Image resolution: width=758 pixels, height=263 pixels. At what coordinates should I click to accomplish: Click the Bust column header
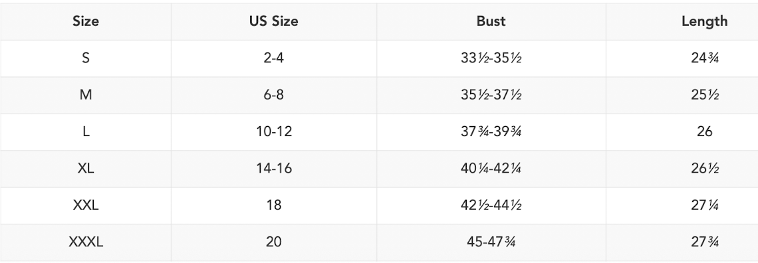pos(491,21)
